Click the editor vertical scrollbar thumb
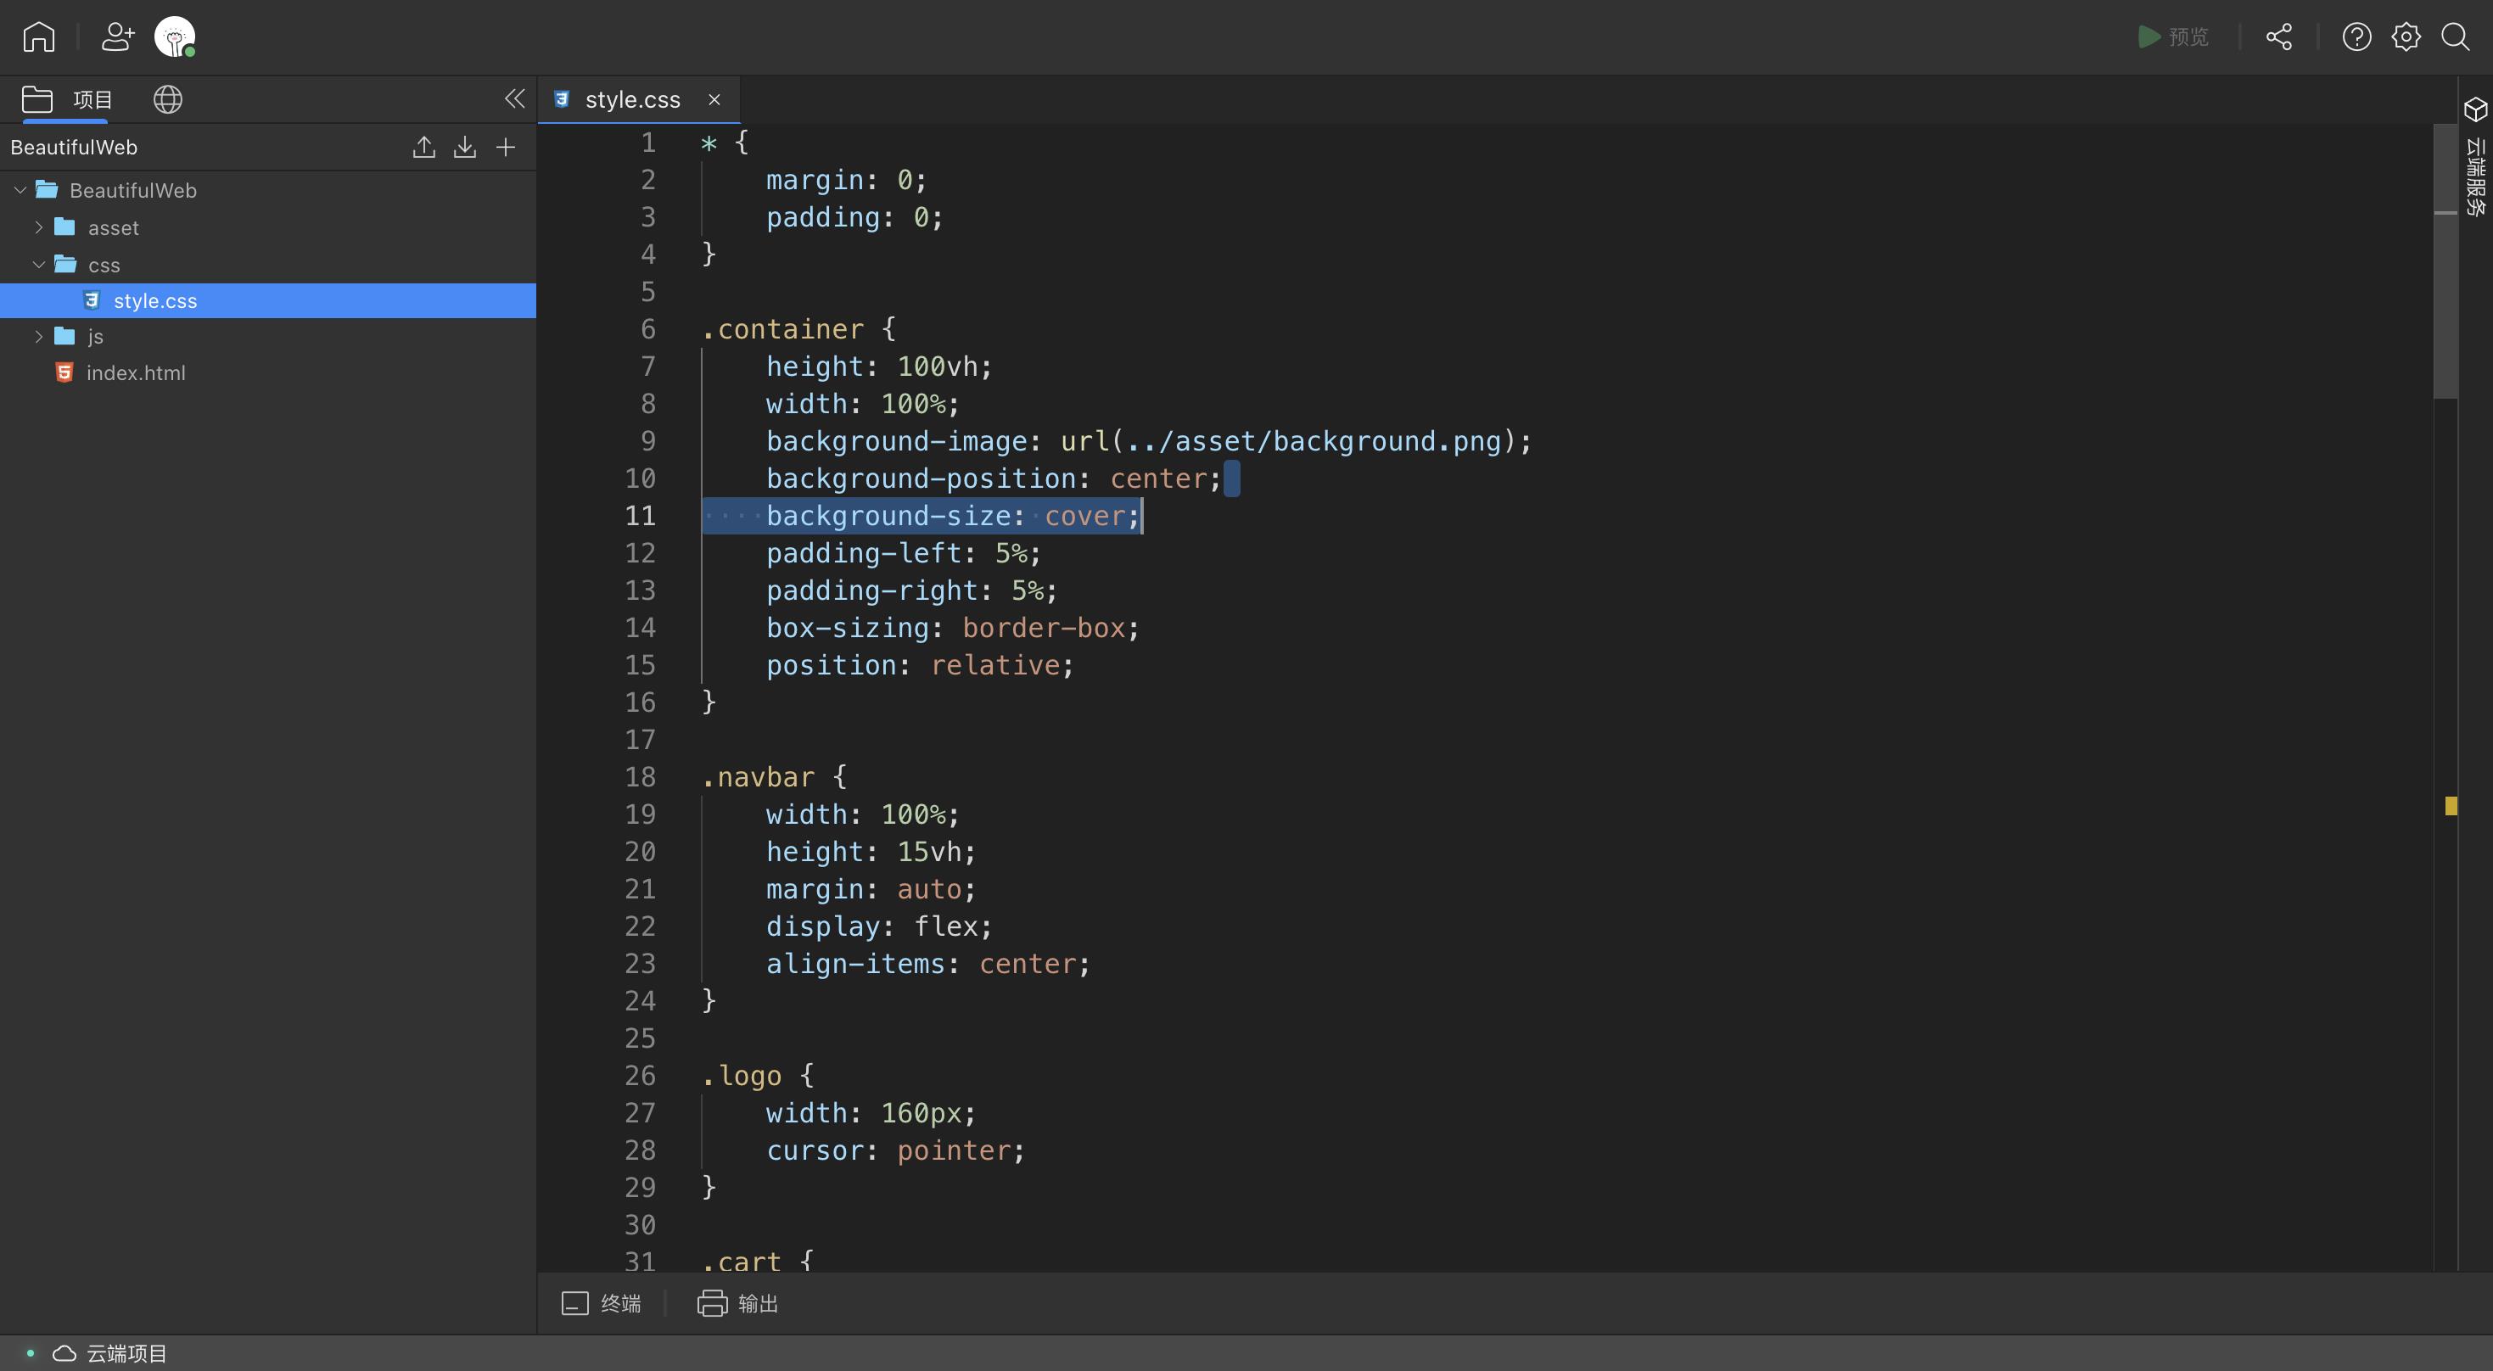This screenshot has width=2493, height=1371. click(x=2445, y=261)
